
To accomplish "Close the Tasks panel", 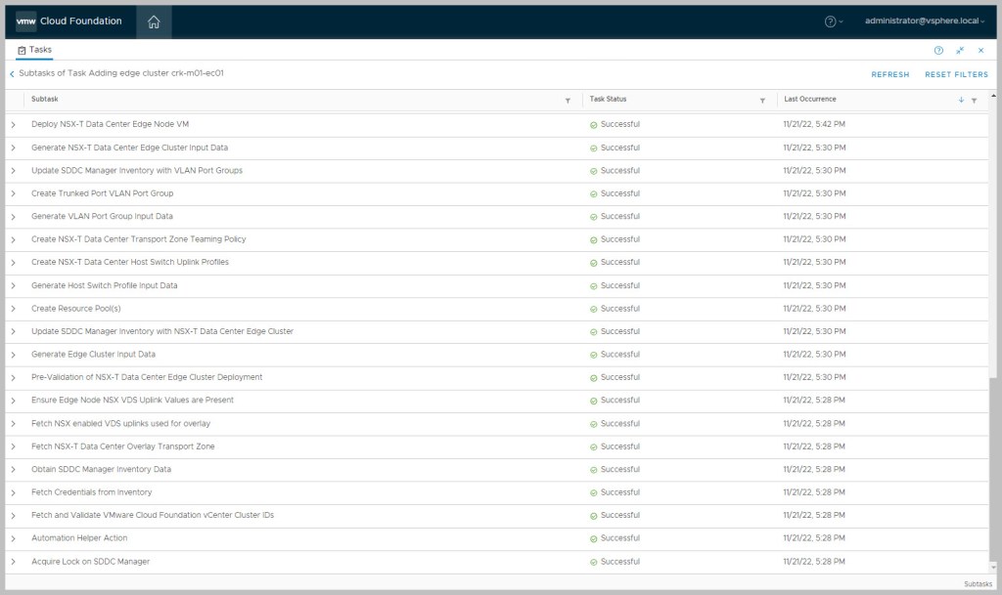I will pyautogui.click(x=980, y=50).
